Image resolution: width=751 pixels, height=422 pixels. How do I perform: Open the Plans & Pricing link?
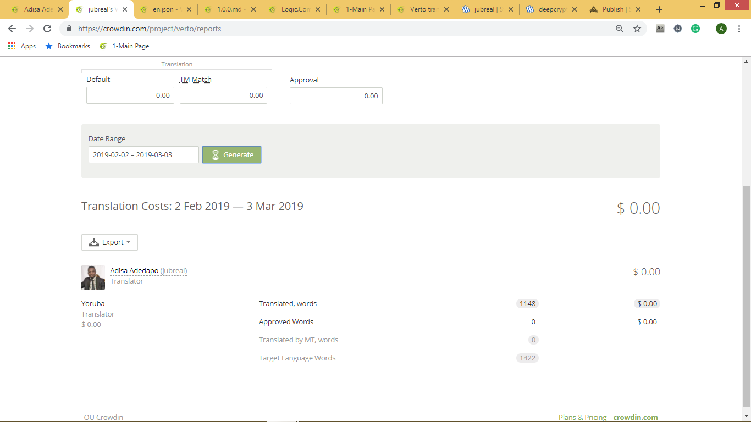point(582,417)
